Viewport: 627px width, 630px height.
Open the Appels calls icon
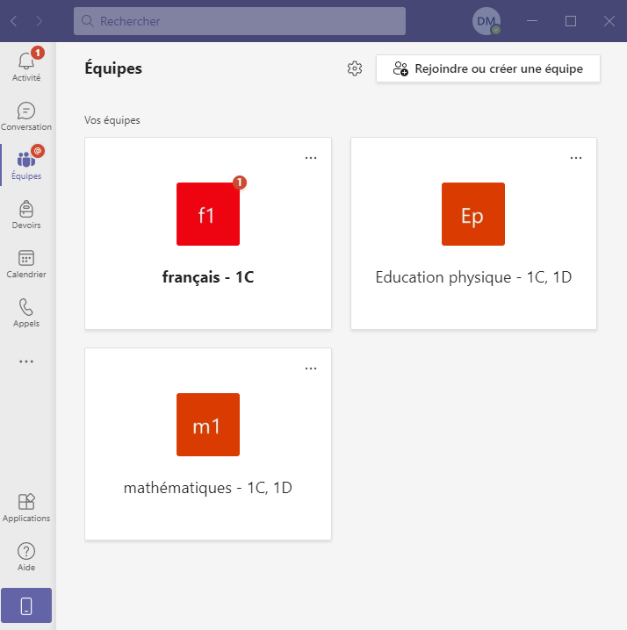coord(26,307)
